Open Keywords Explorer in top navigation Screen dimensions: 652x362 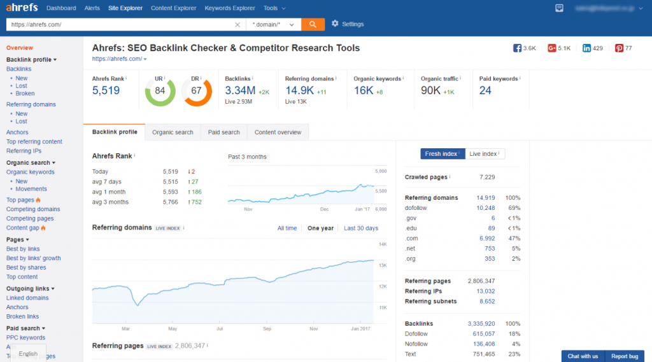(x=229, y=8)
